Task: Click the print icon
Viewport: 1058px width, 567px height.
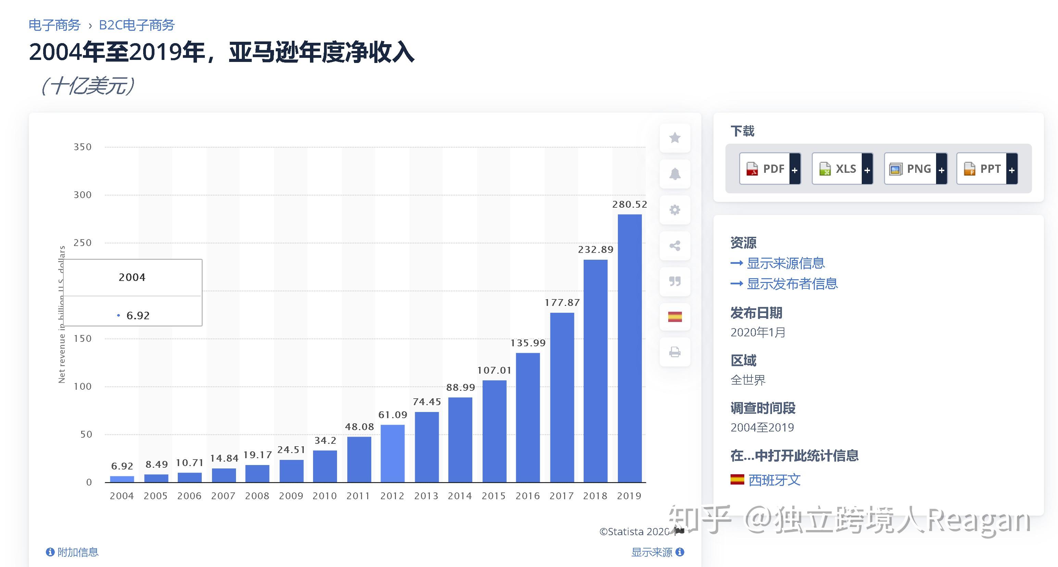Action: click(x=675, y=352)
